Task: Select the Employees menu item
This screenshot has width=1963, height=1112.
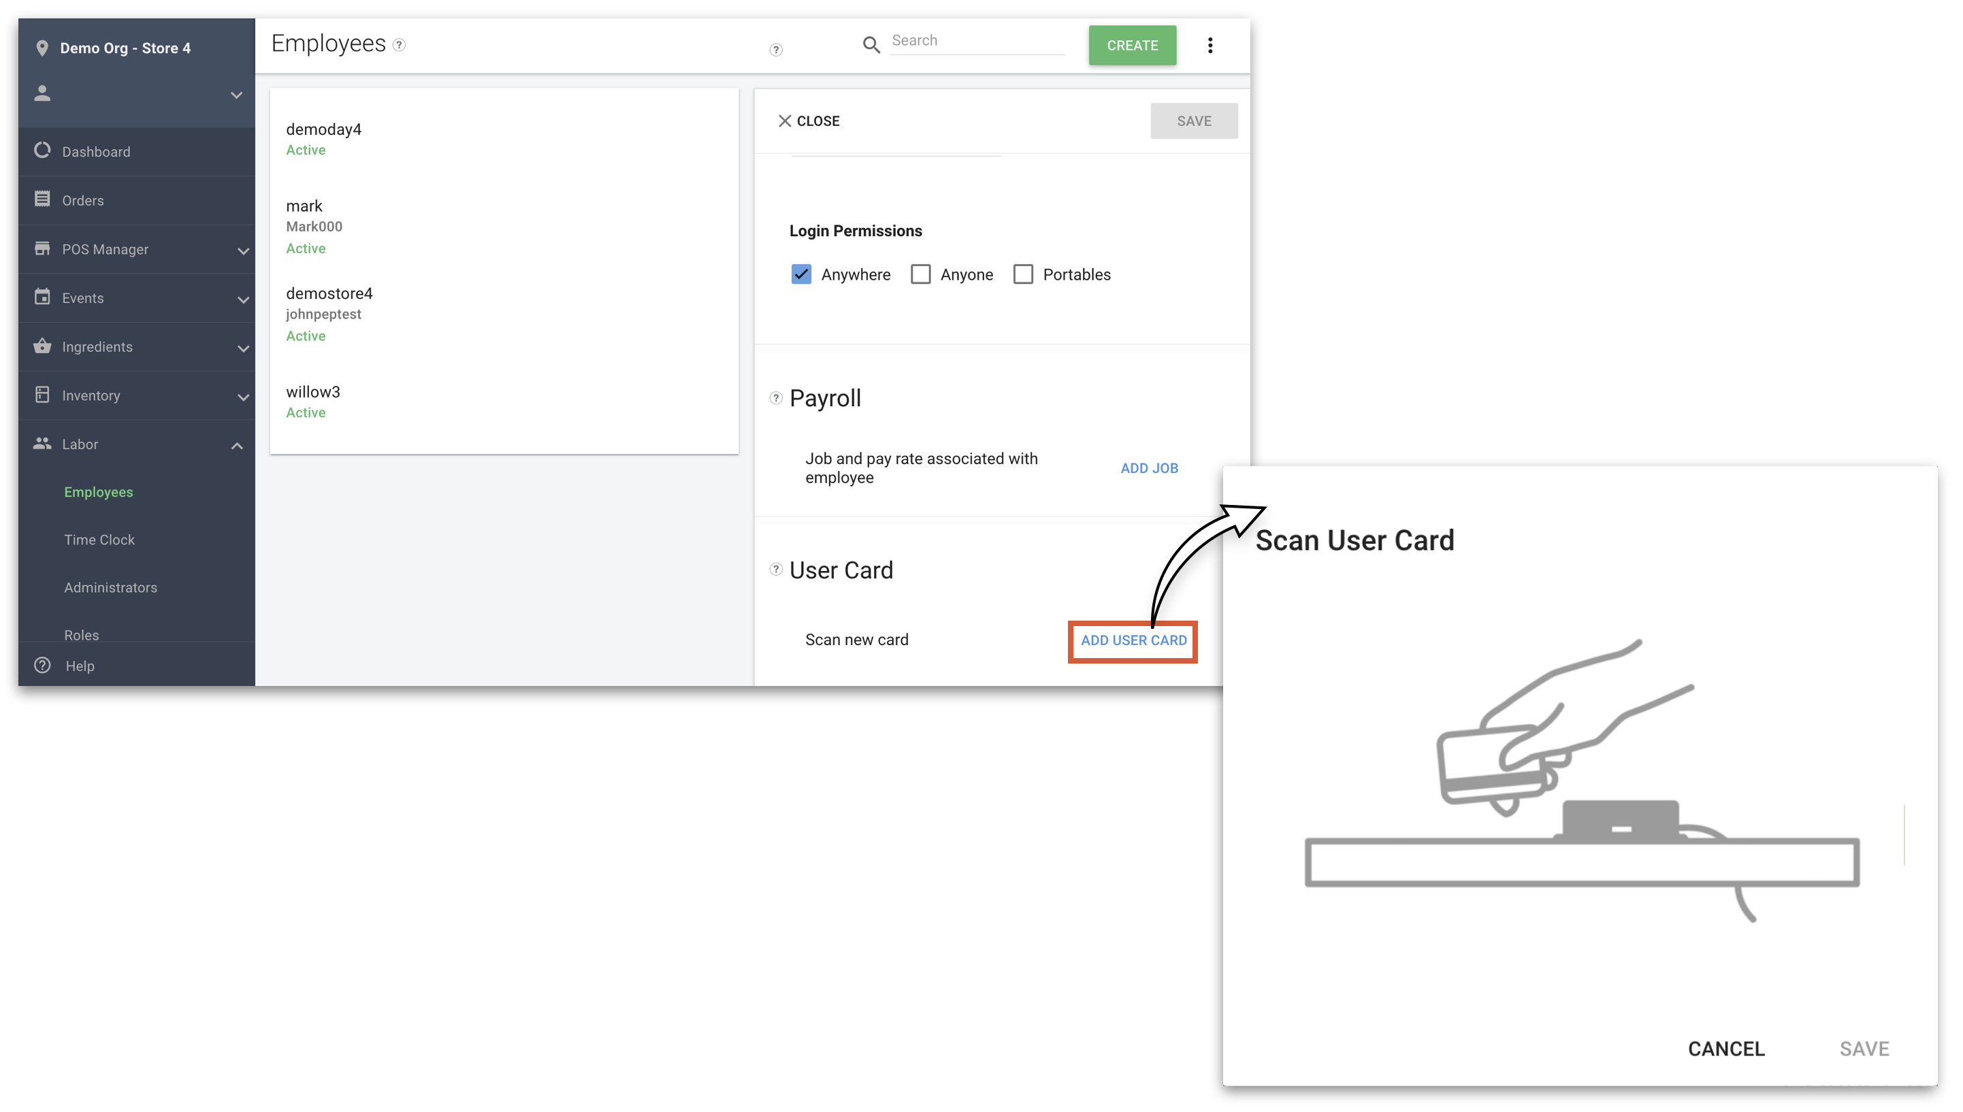Action: (99, 492)
